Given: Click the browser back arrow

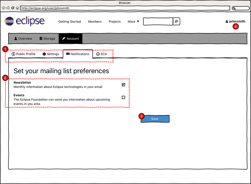Looking at the screenshot, I should click(3, 8).
